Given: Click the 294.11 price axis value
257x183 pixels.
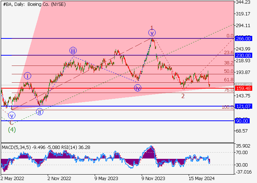Looking at the screenshot, I should (243, 26).
